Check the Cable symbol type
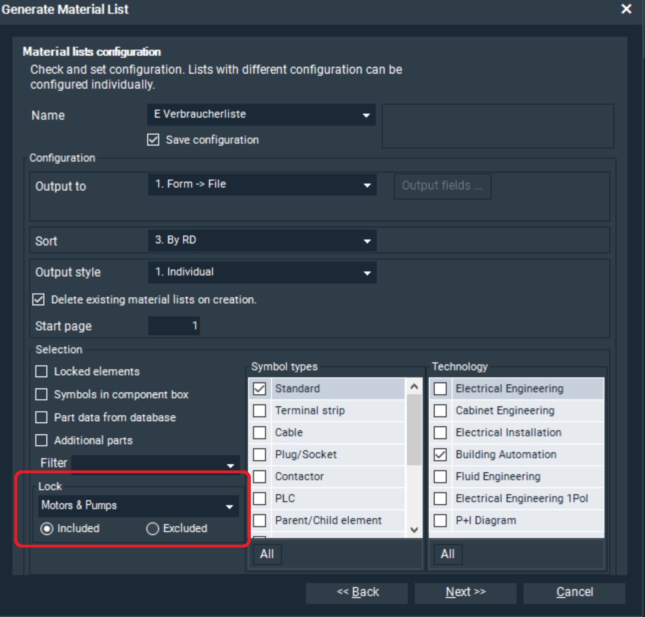 click(260, 432)
